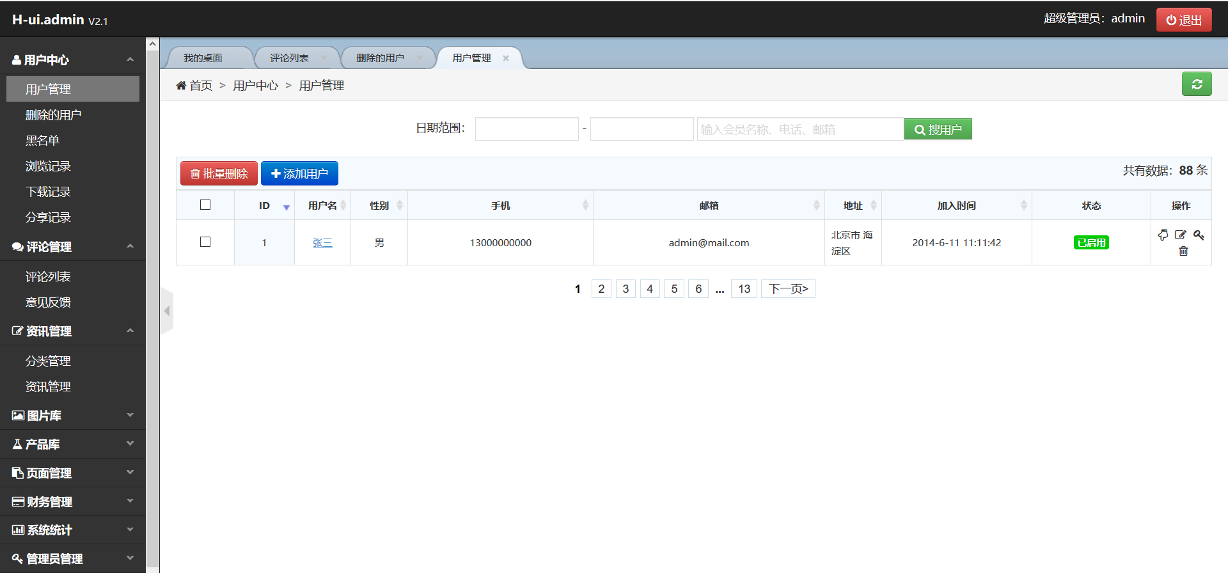Tick the checkbox for 张三 row
This screenshot has width=1228, height=573.
tap(205, 242)
